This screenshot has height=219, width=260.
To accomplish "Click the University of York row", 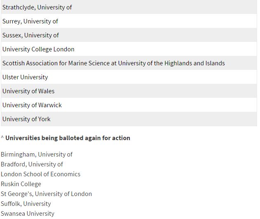I will point(129,119).
